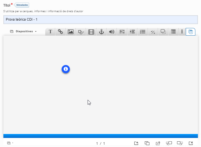The width and height of the screenshot is (201, 147).
Task: Delete the current slide
Action: pyautogui.click(x=191, y=143)
